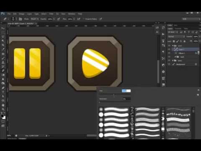
Task: Select the Healing Brush tool
Action: (3, 54)
